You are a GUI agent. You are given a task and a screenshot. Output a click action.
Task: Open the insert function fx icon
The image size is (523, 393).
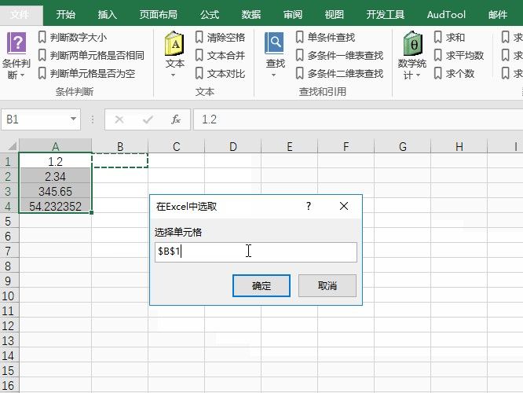[175, 119]
